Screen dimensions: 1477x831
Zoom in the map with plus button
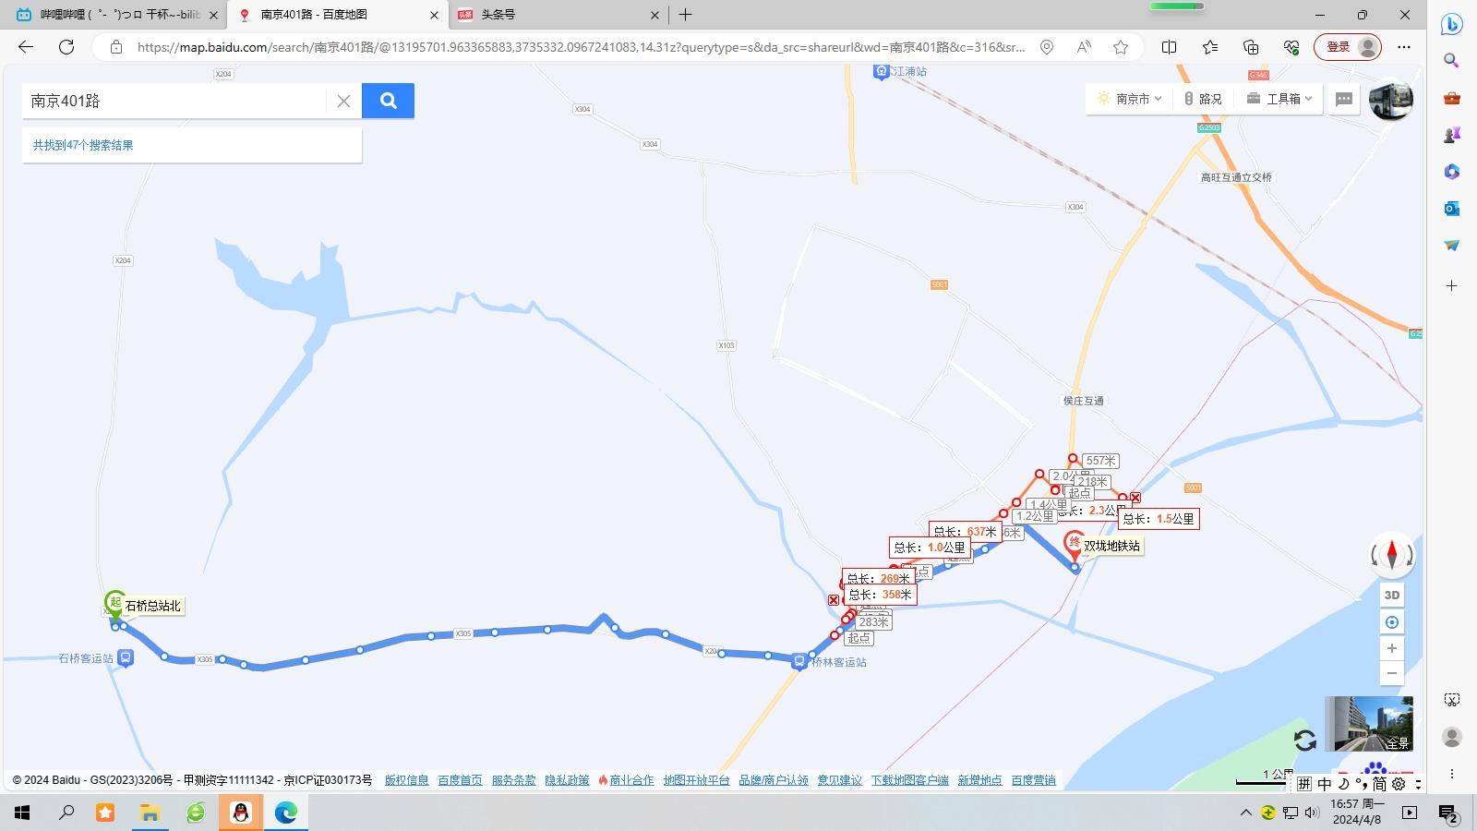click(x=1392, y=648)
